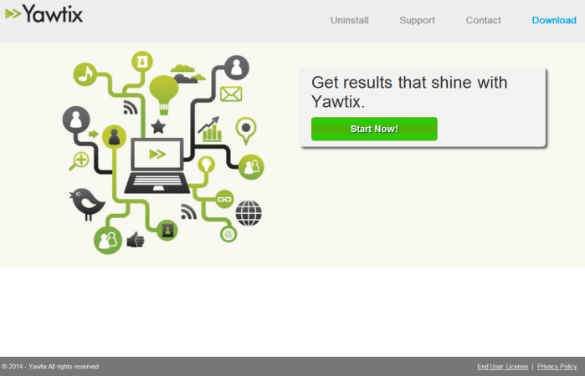Image resolution: width=585 pixels, height=376 pixels.
Task: Open the Uninstall page
Action: [349, 20]
